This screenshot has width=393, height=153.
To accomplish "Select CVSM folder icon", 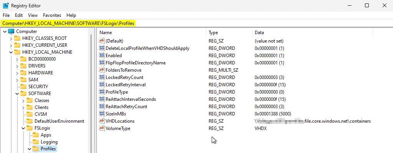I will coord(30,114).
